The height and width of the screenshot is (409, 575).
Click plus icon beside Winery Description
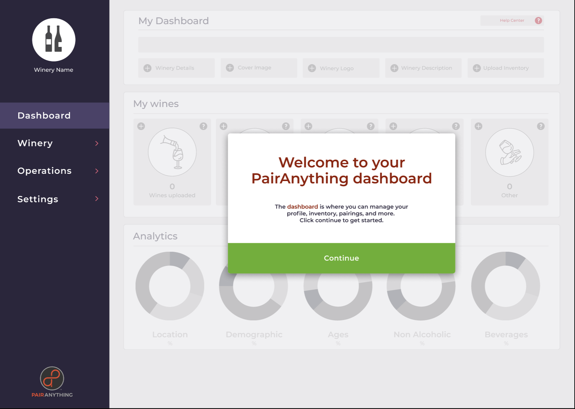(x=394, y=68)
